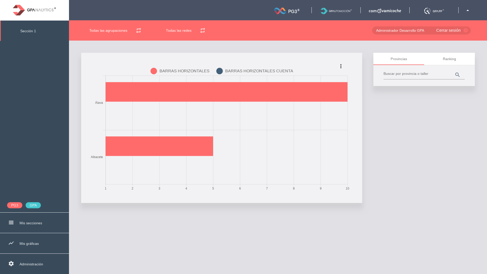This screenshot has height=274, width=487.
Task: Select the Provincias tab
Action: click(399, 59)
